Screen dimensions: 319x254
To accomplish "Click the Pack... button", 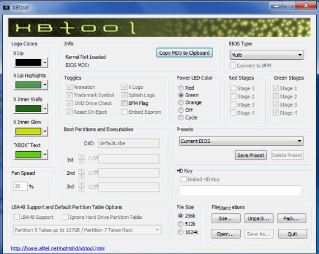I will point(292,218).
